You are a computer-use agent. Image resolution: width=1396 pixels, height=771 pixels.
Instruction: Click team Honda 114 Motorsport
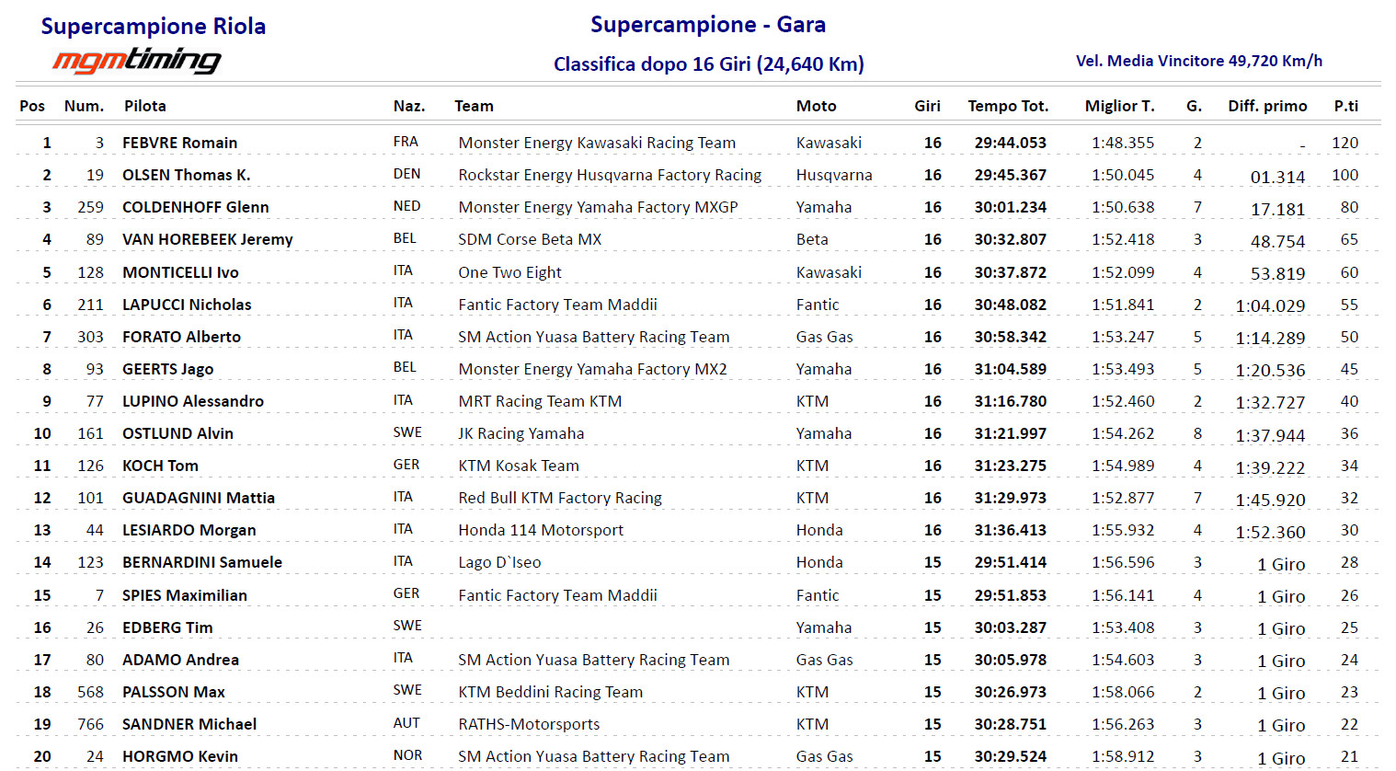point(541,530)
